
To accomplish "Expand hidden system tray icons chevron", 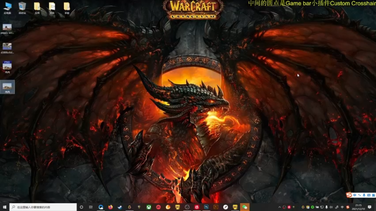I will [x=280, y=207].
